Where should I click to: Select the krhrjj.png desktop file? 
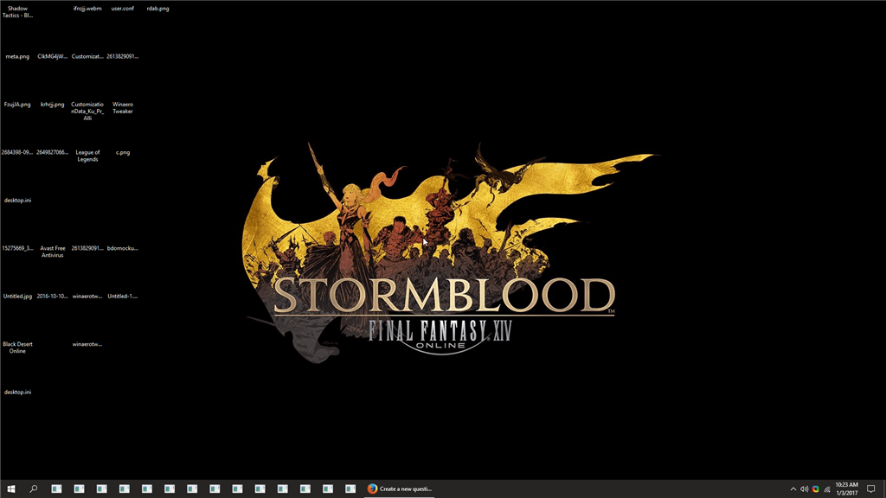[53, 105]
